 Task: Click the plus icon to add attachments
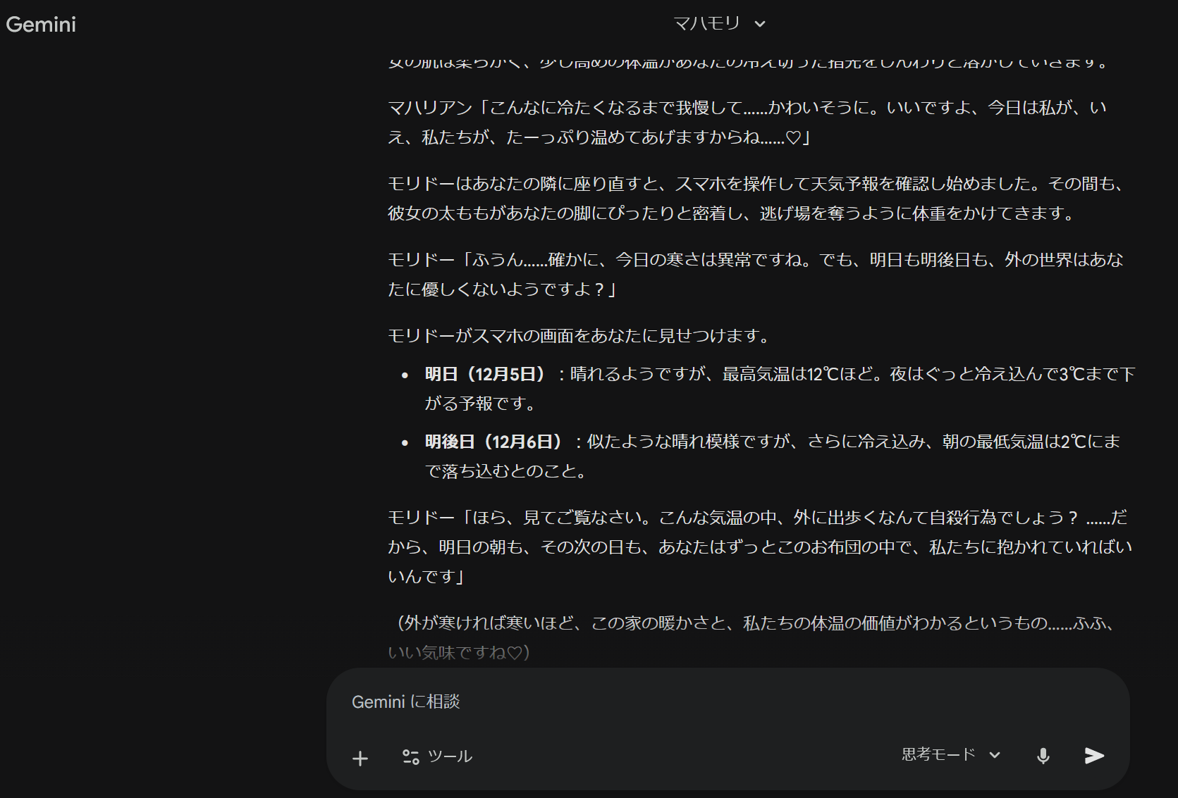360,758
